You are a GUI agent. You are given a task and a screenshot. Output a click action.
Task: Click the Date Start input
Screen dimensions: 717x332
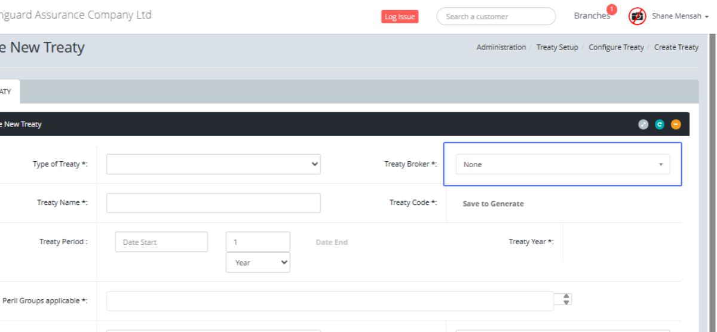click(161, 242)
